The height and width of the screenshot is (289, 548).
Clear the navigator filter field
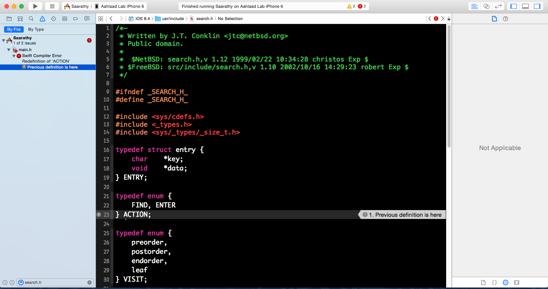click(x=89, y=282)
